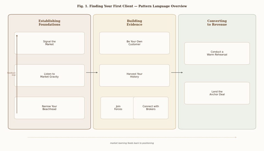This screenshot has width=264, height=151.
Task: Click the "Connect with Brokers" box
Action: coord(151,108)
